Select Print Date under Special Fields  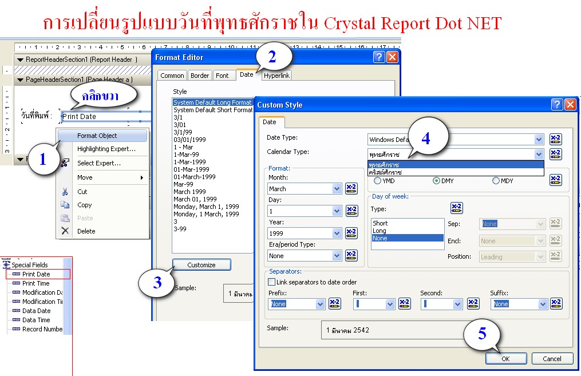pyautogui.click(x=35, y=274)
